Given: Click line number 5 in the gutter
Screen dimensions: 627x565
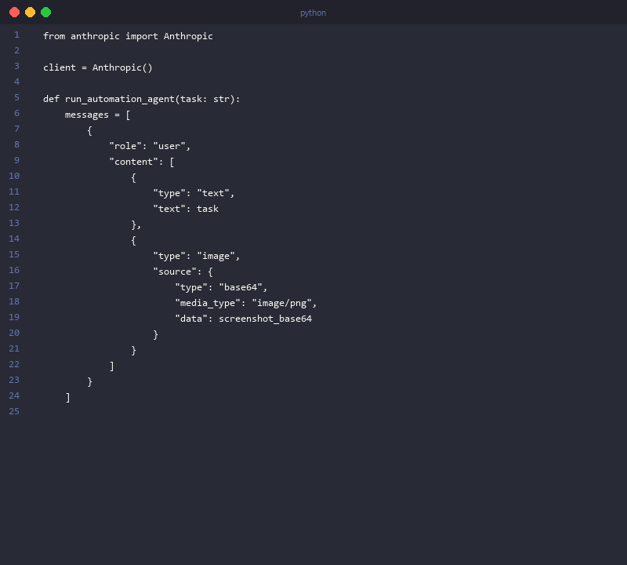Looking at the screenshot, I should click(x=16, y=98).
